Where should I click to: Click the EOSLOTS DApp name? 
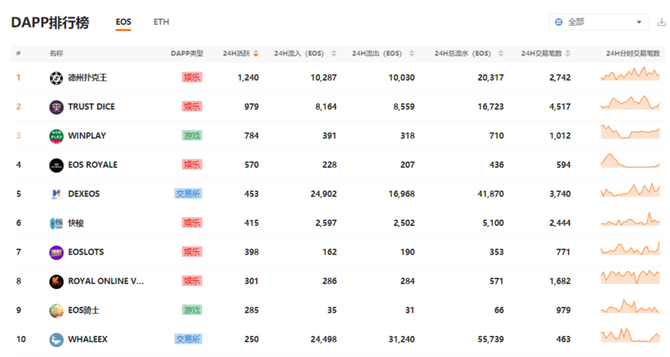[86, 252]
